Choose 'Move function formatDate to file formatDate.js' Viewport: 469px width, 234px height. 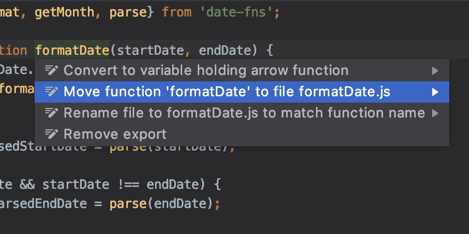coord(227,91)
